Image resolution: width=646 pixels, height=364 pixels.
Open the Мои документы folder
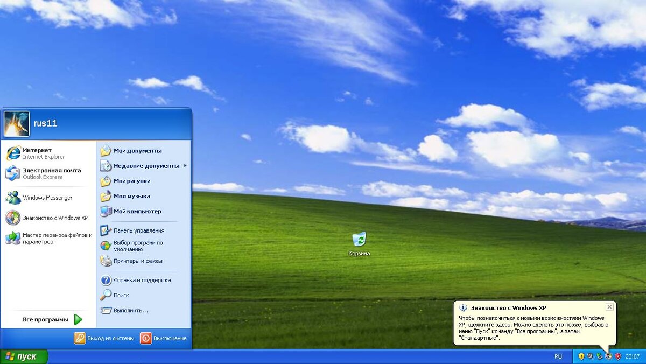point(144,151)
